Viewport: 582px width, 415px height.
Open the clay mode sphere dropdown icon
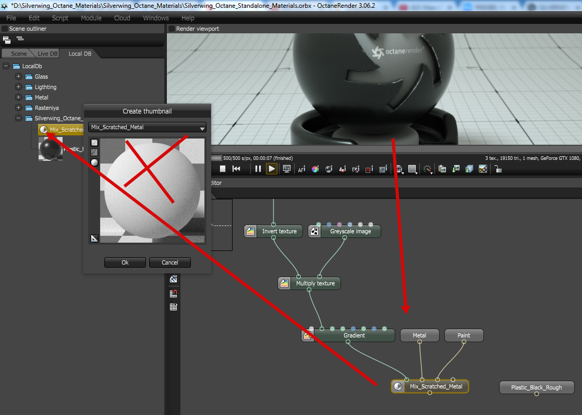pyautogui.click(x=399, y=169)
